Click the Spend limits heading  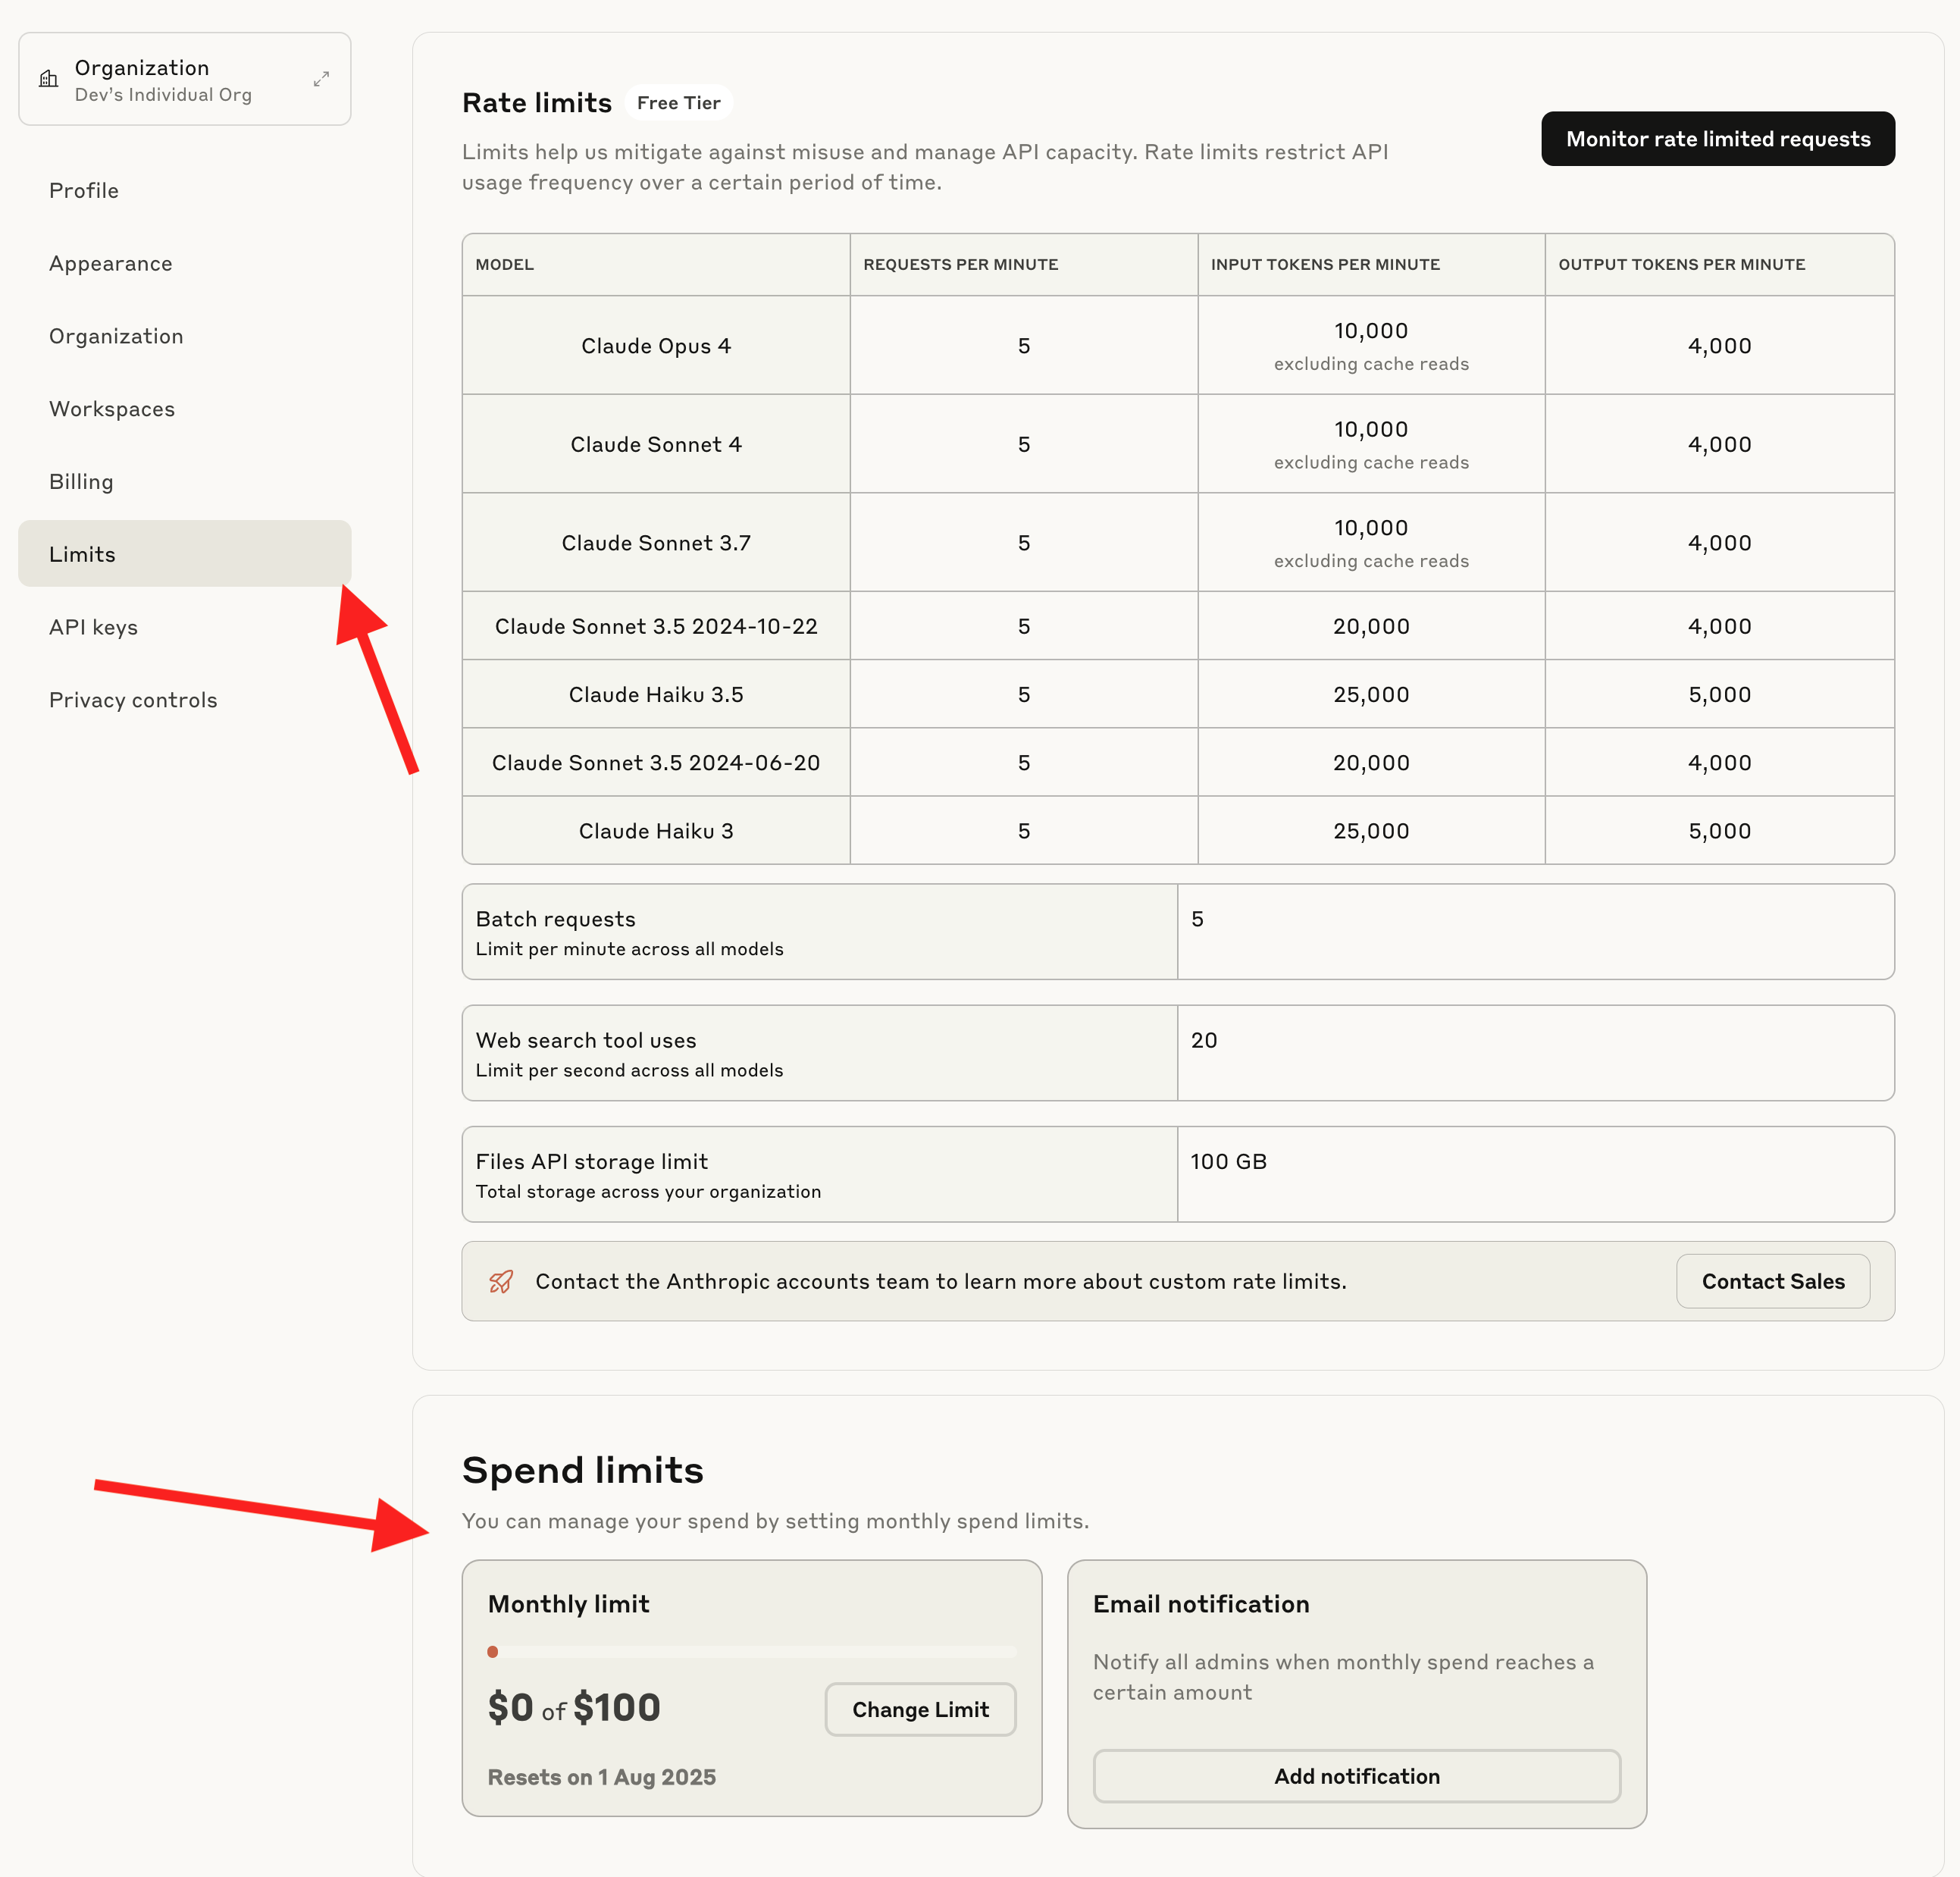(x=582, y=1470)
